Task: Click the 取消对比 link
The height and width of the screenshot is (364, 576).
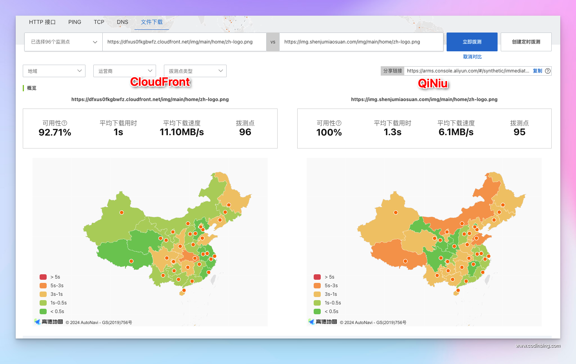Action: pyautogui.click(x=472, y=57)
